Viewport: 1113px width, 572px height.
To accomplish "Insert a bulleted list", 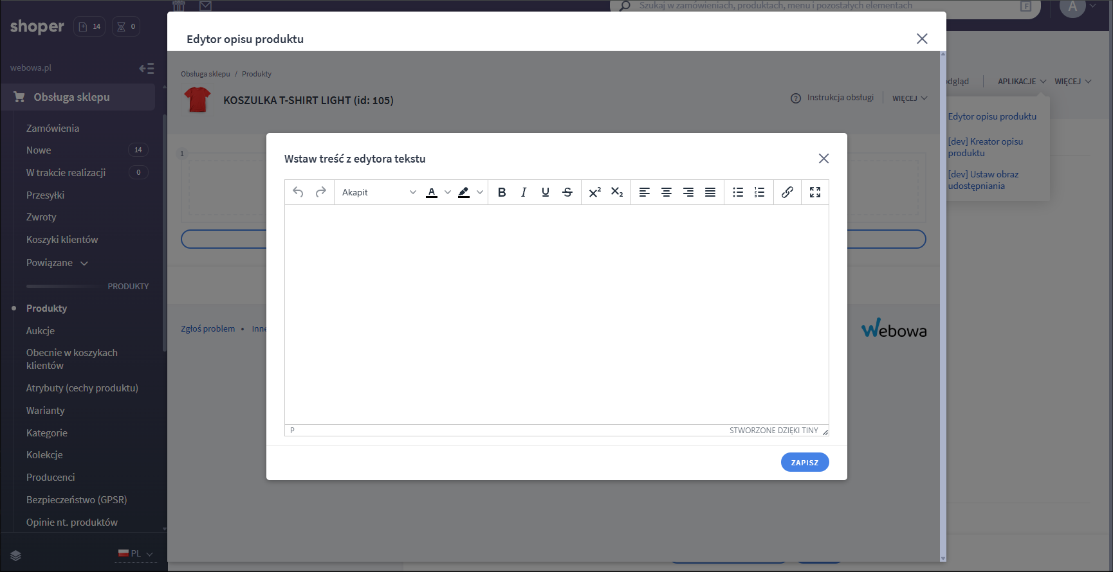I will click(738, 192).
